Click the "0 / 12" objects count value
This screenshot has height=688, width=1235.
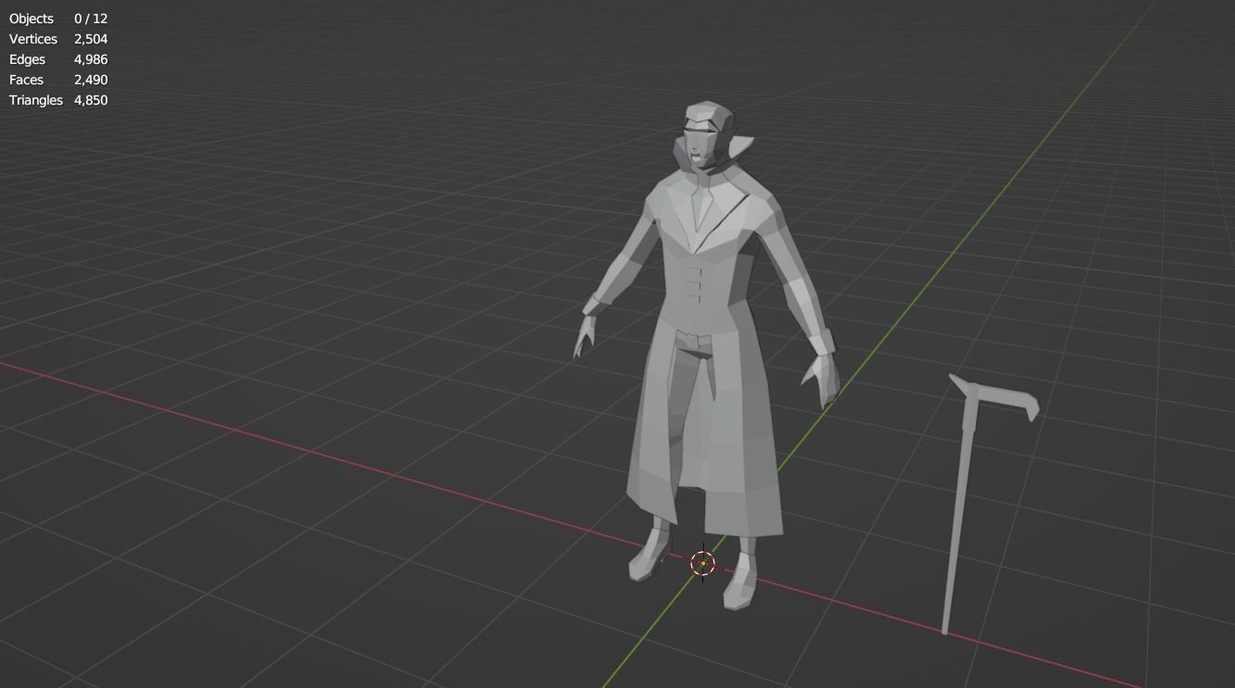coord(91,19)
